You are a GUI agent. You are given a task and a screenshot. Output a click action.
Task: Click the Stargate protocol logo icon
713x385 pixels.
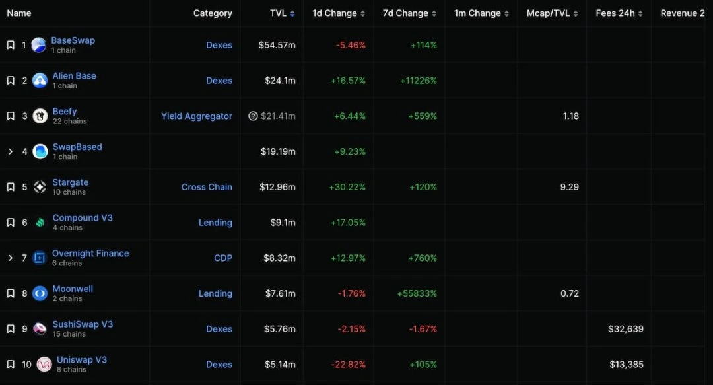(x=40, y=187)
